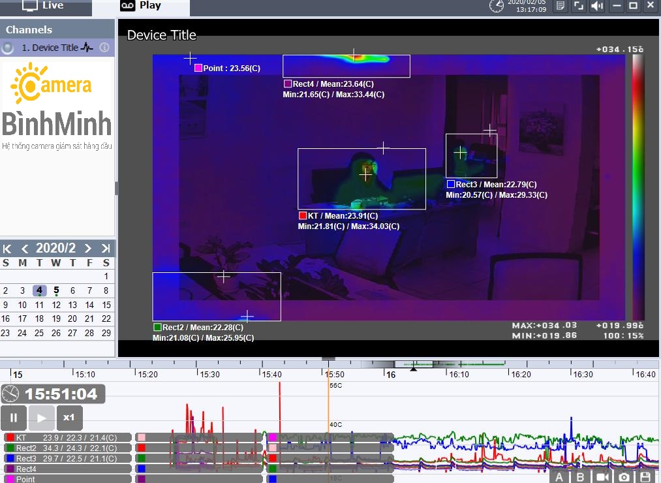Pause playback
Viewport: 661px width, 483px height.
[14, 418]
